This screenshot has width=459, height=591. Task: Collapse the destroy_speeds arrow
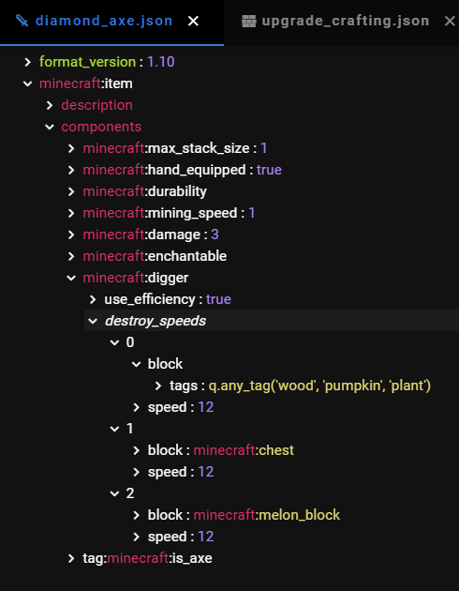coord(93,321)
